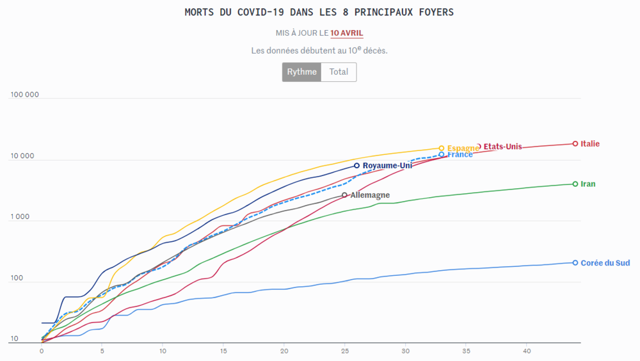Click the Espagne line endpoint circle

(x=442, y=148)
